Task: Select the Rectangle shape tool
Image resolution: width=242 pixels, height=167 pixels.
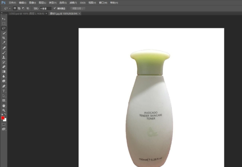Action: [4, 100]
